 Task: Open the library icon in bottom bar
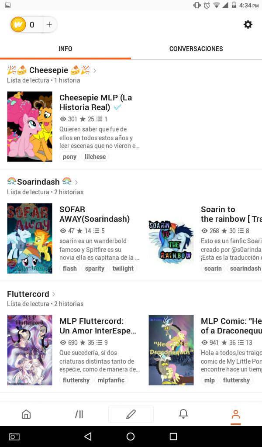[x=79, y=414]
